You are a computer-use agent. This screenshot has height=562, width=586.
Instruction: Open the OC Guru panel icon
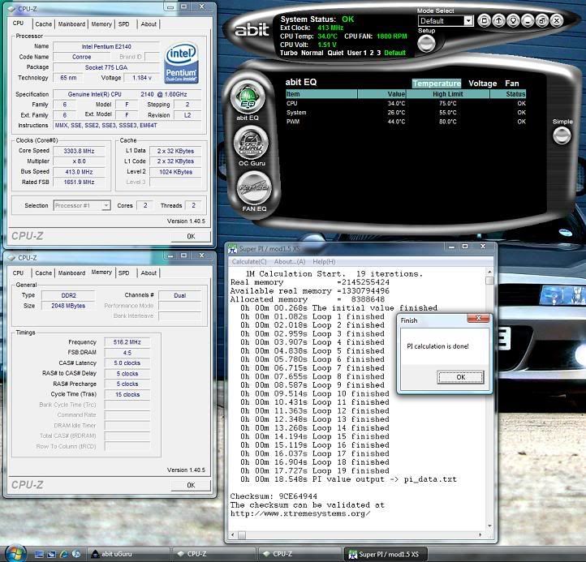click(251, 144)
